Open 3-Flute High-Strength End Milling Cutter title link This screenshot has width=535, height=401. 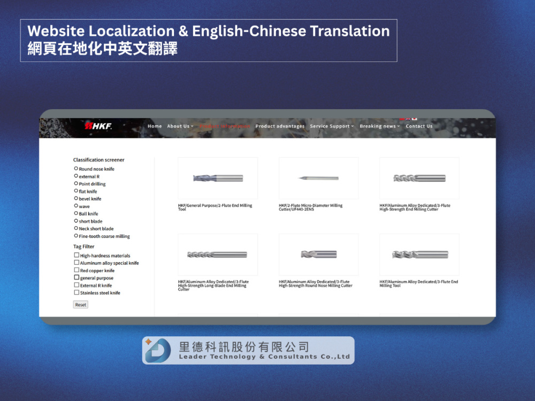pos(415,207)
